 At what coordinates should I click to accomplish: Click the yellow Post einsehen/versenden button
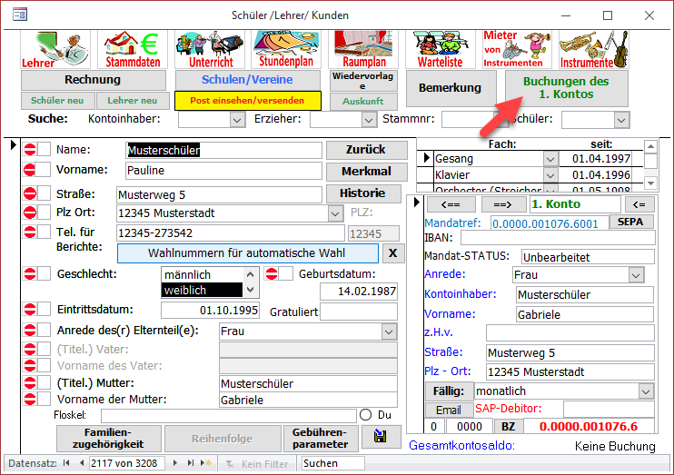246,100
